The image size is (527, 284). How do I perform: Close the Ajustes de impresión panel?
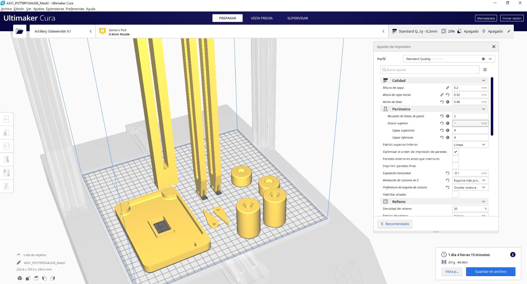[x=494, y=47]
